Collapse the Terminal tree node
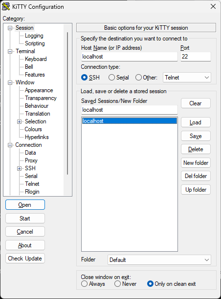 coord(10,52)
